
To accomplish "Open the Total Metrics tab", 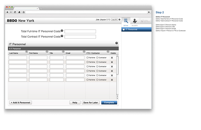I will [x=145, y=21].
